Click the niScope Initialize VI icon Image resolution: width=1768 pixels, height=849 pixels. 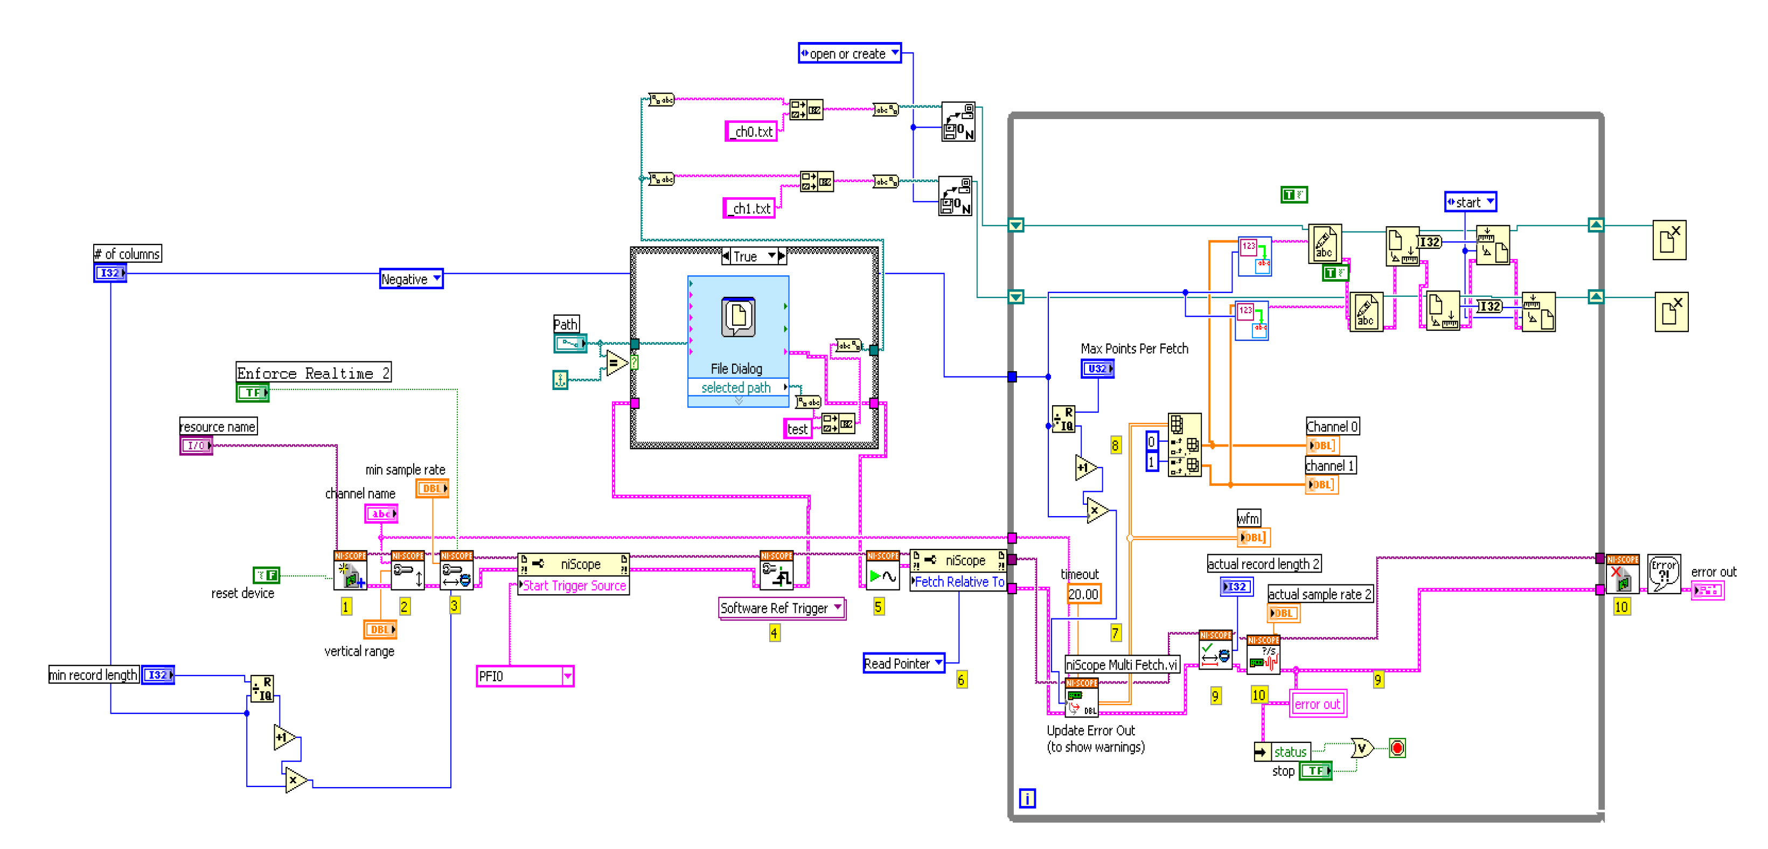[x=350, y=571]
